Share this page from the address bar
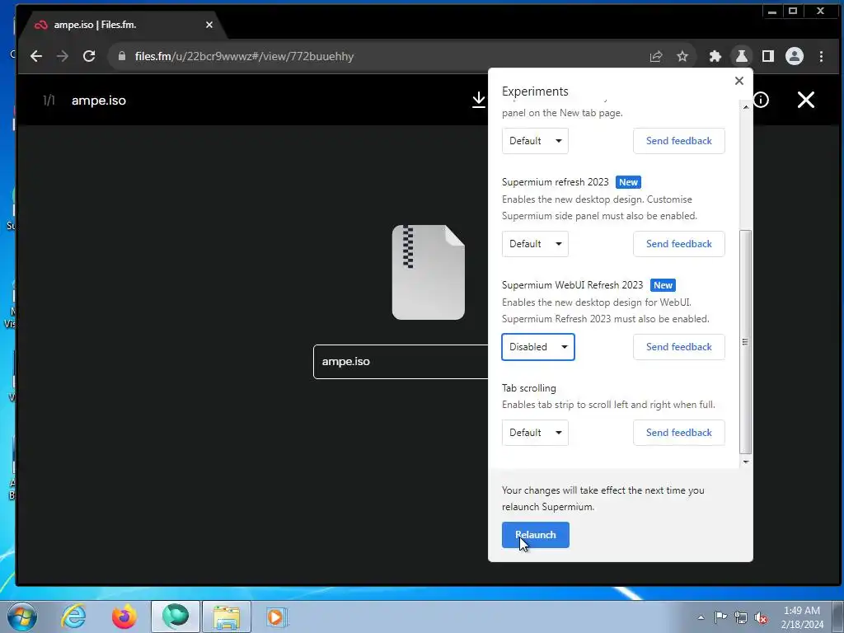844x633 pixels. click(655, 56)
